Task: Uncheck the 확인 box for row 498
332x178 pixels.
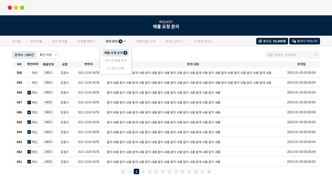Action: tap(29, 92)
